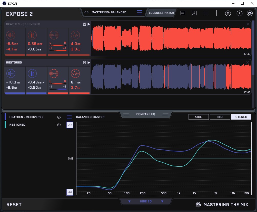
Task: Open the Balanced Master EQ target menu
Action: [x=69, y=117]
